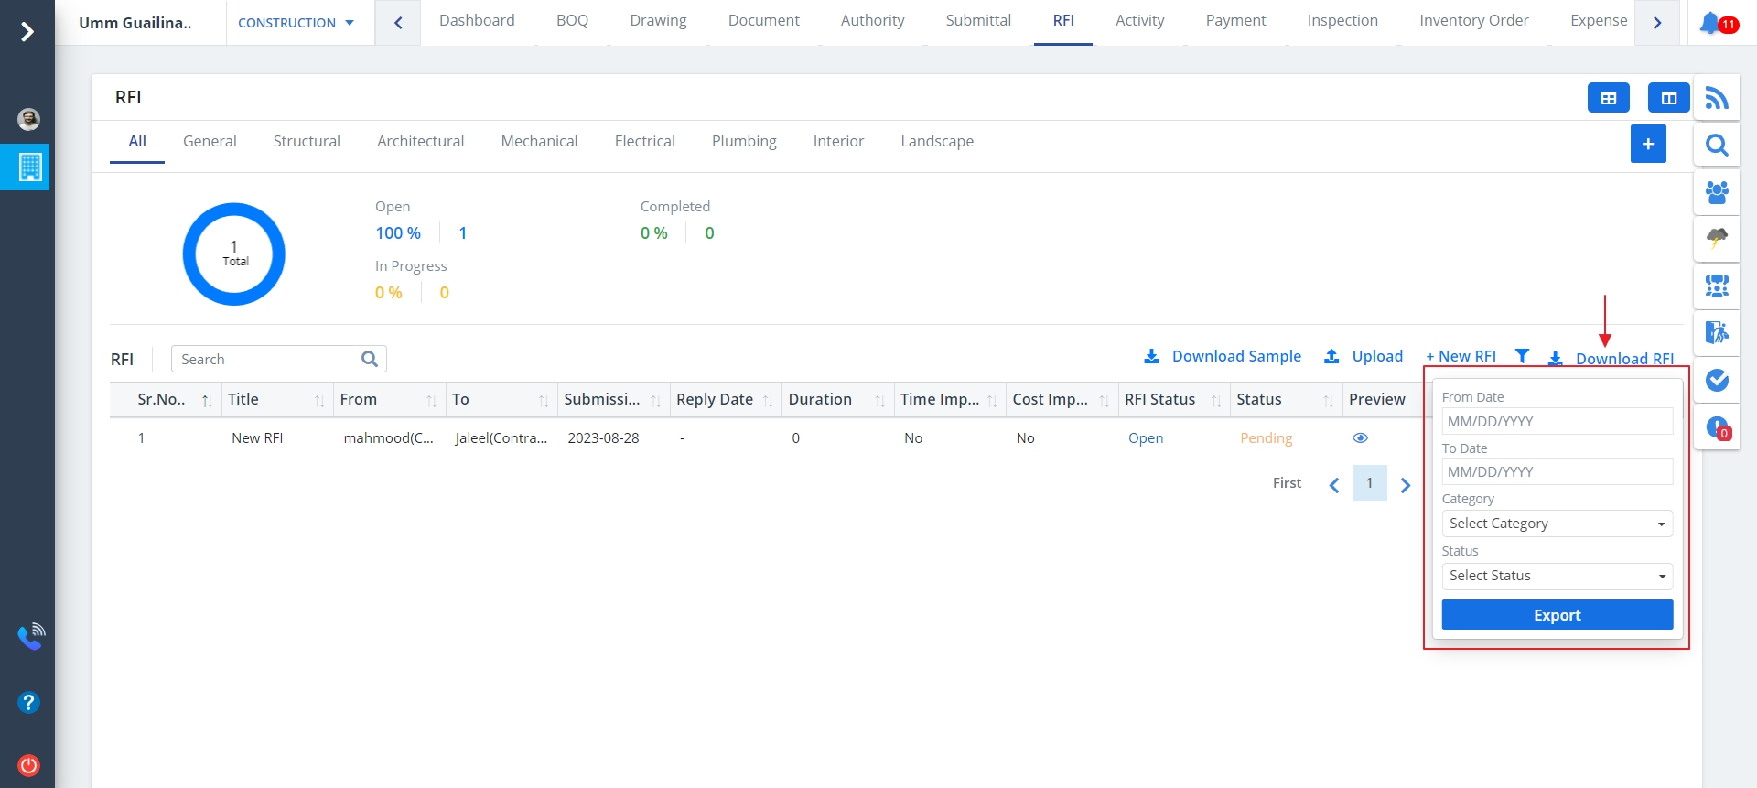
Task: Open the Submittal tab in top navigation
Action: (978, 20)
